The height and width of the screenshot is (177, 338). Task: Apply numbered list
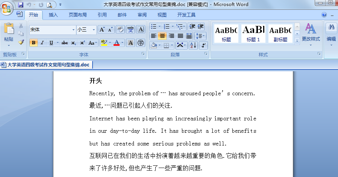pos(167,27)
